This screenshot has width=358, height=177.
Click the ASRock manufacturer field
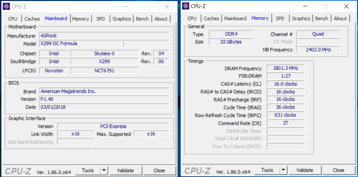tap(104, 36)
